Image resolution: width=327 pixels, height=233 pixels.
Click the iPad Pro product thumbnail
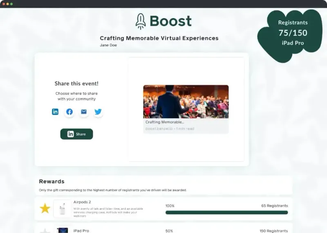coord(62,229)
